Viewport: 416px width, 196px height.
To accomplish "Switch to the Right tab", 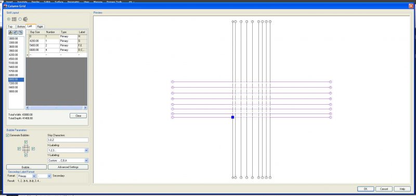I will coord(40,26).
